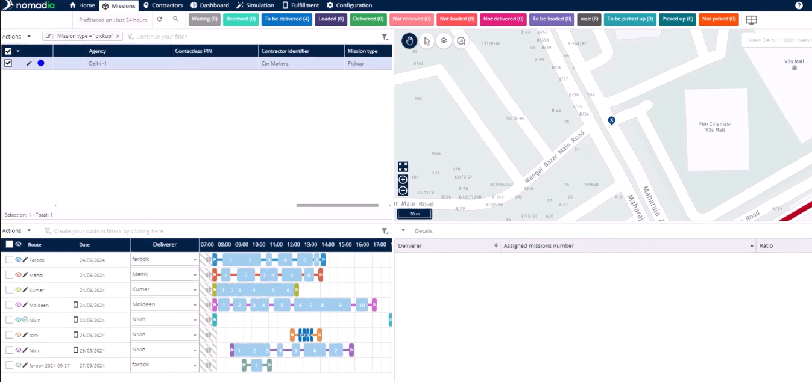Zoom in on the map
812x382 pixels.
pyautogui.click(x=403, y=179)
